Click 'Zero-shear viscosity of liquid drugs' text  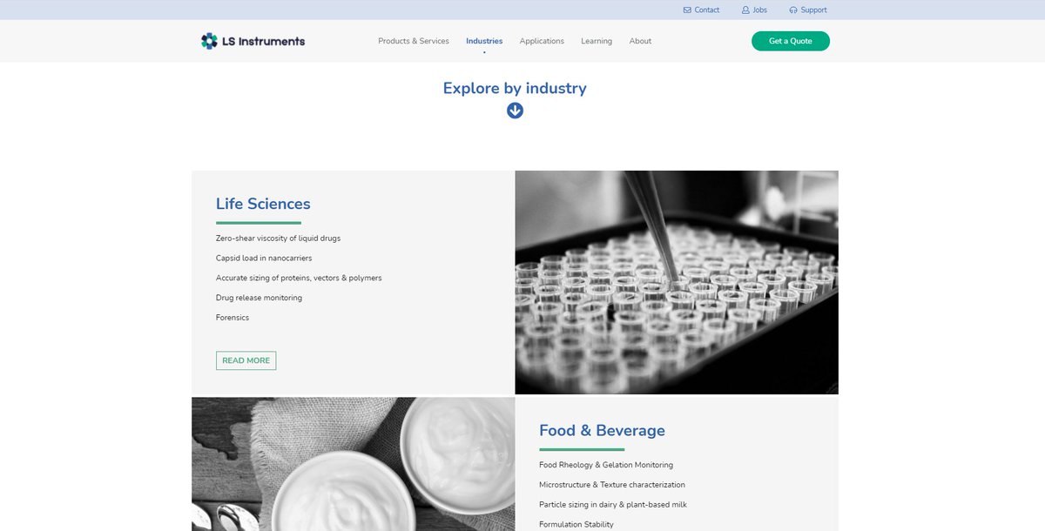pos(278,239)
